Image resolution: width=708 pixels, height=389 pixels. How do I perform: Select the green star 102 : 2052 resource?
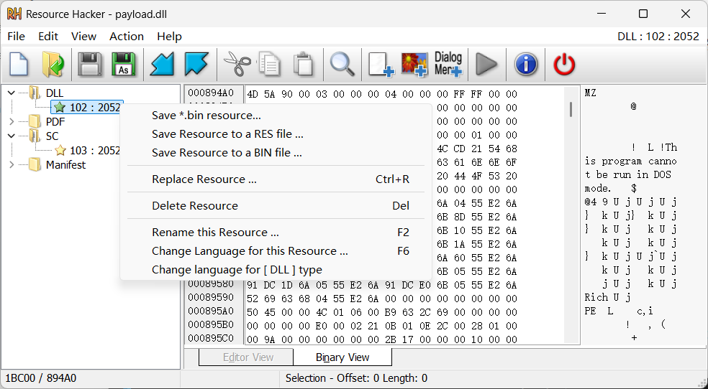[86, 107]
